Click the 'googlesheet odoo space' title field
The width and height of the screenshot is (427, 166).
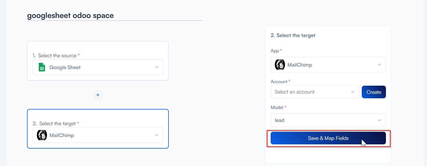70,15
